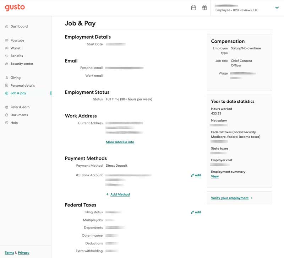The width and height of the screenshot is (284, 258).
Task: Open the calendar icon in the top bar
Action: pyautogui.click(x=193, y=7)
